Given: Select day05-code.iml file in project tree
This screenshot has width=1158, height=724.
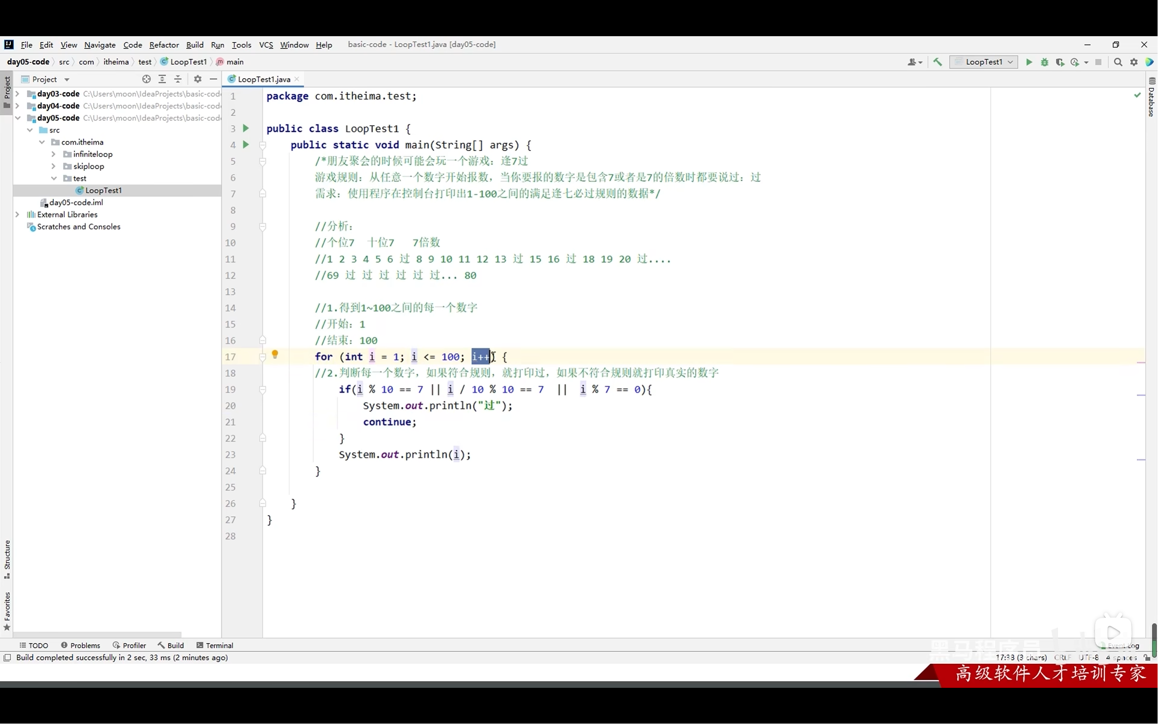Looking at the screenshot, I should click(76, 203).
